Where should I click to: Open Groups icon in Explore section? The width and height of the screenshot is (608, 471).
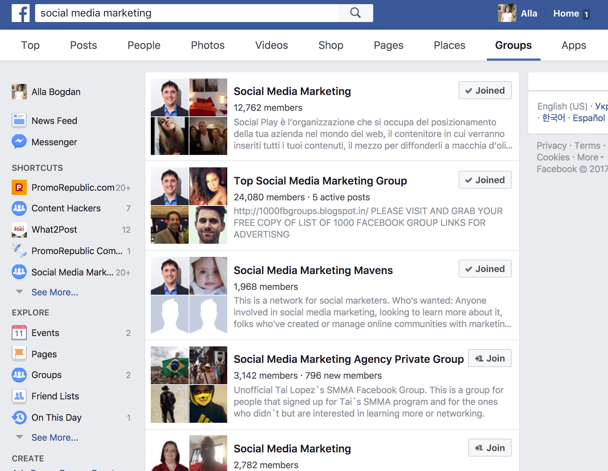point(19,375)
